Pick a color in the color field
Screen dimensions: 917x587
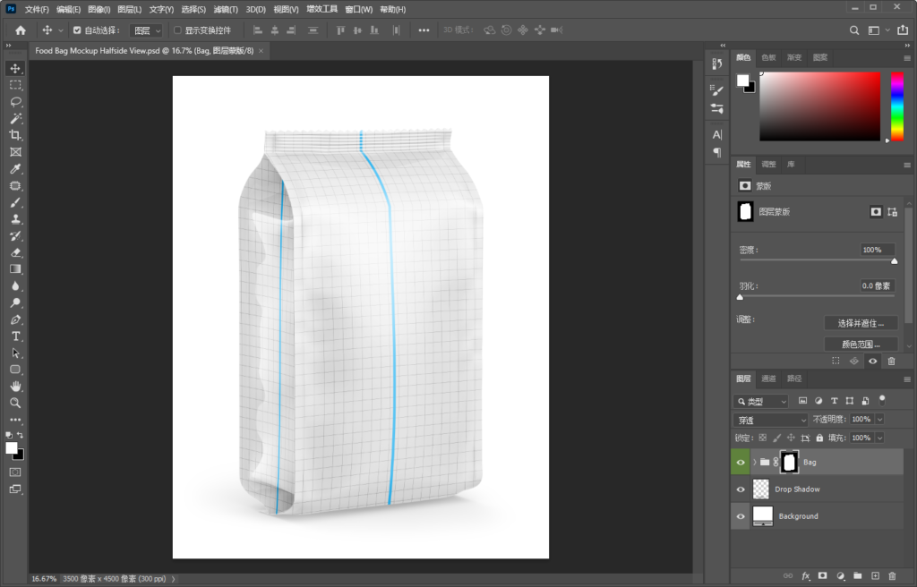820,106
